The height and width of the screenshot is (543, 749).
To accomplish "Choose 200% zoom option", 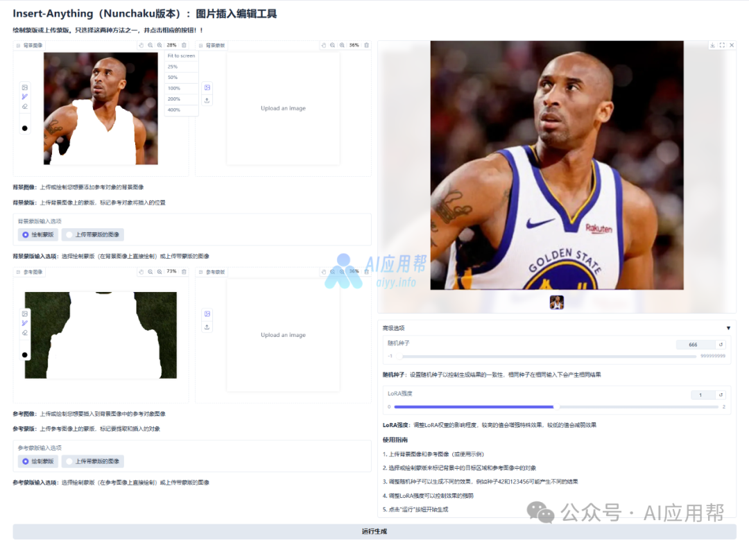I will coord(182,99).
